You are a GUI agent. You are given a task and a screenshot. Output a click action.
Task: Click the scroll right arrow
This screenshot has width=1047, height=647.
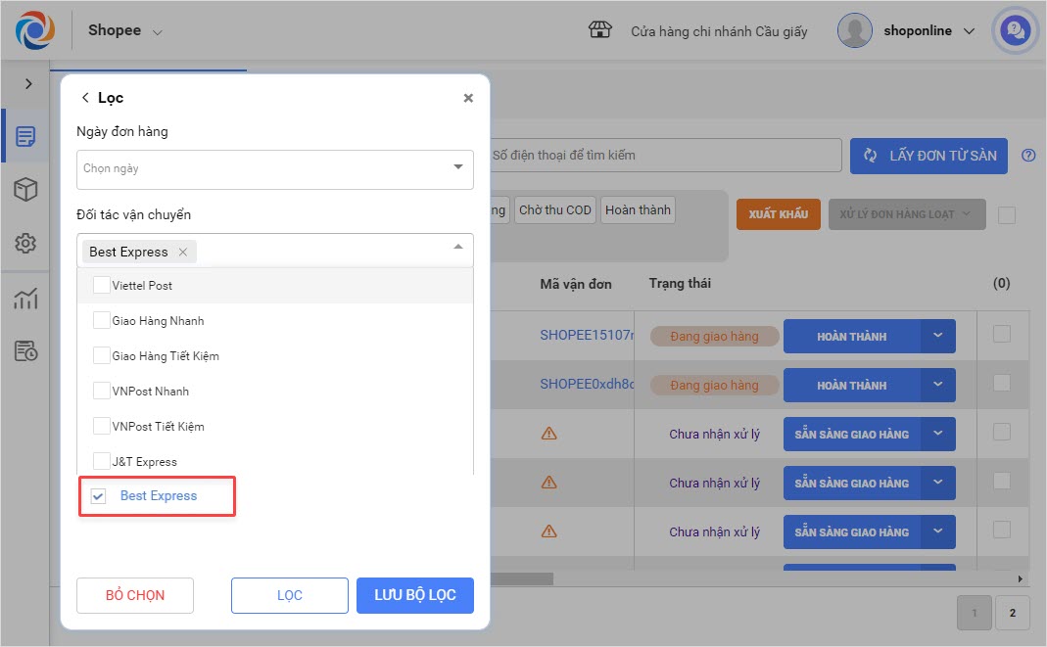coord(1020,578)
